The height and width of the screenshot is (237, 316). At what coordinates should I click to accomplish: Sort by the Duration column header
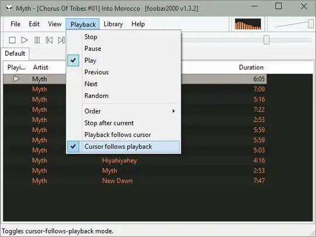251,67
